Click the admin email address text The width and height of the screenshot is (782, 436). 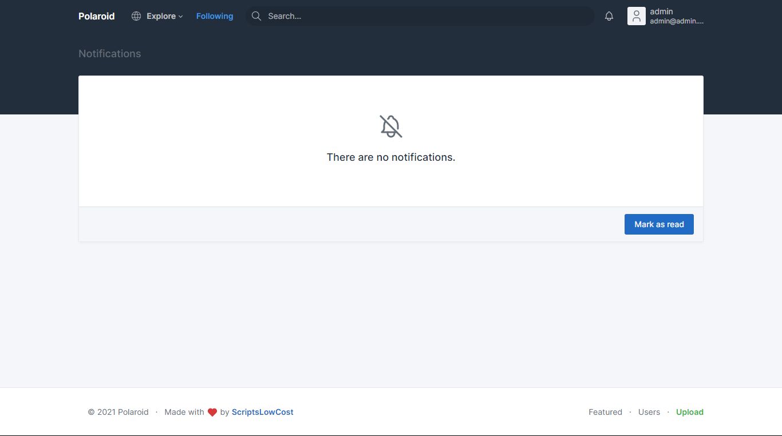676,21
